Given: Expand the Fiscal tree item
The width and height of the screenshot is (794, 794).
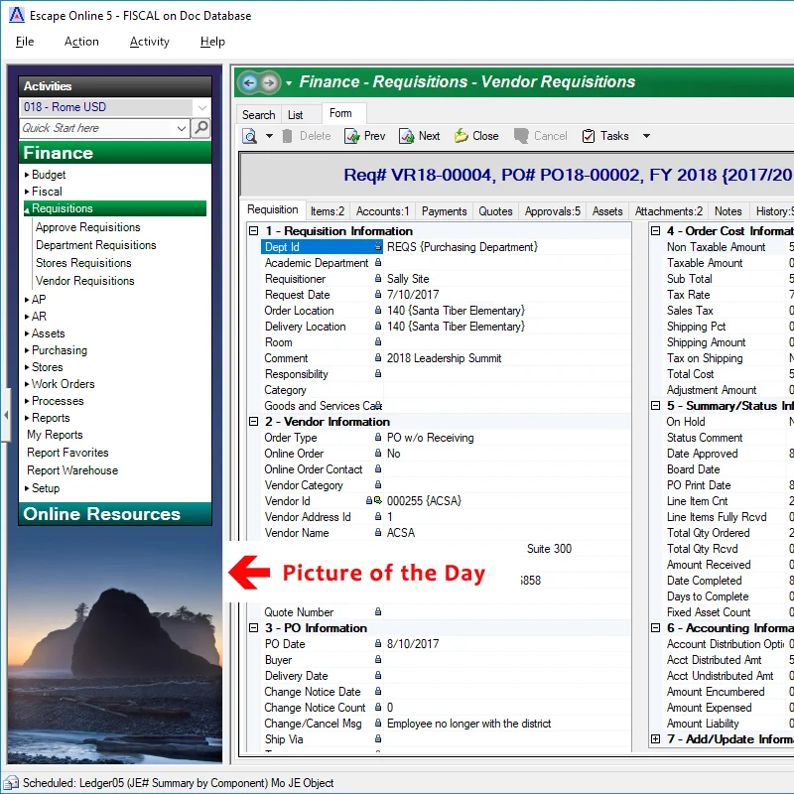Looking at the screenshot, I should coord(27,192).
